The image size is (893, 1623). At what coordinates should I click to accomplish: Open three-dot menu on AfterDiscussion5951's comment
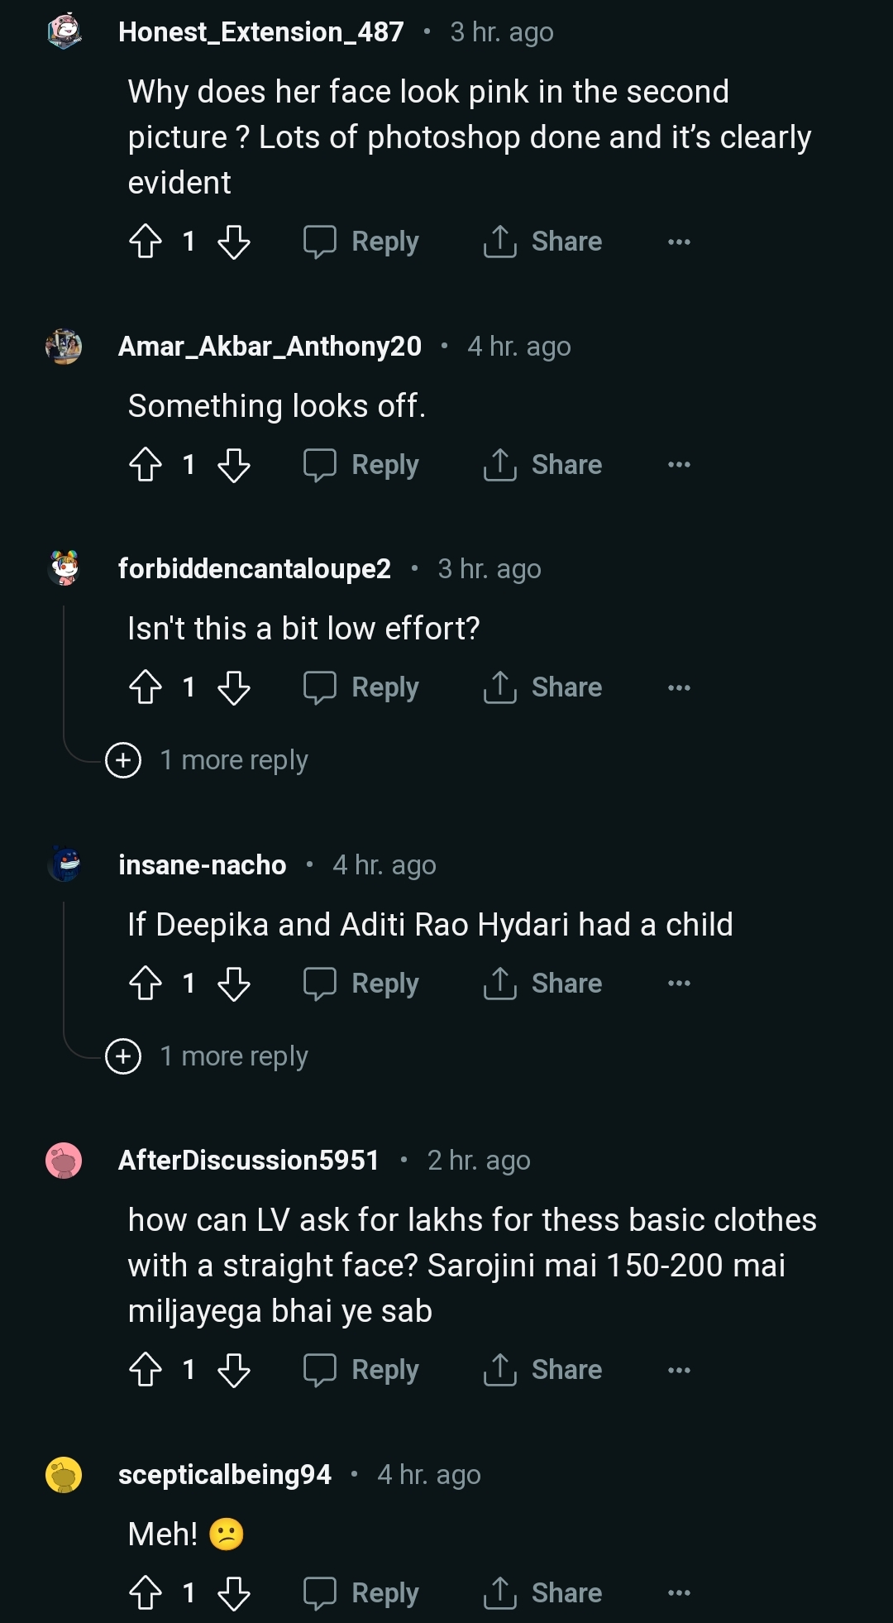[x=679, y=1370]
